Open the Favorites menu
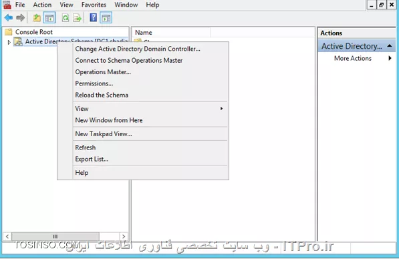This screenshot has width=399, height=259. (x=94, y=5)
